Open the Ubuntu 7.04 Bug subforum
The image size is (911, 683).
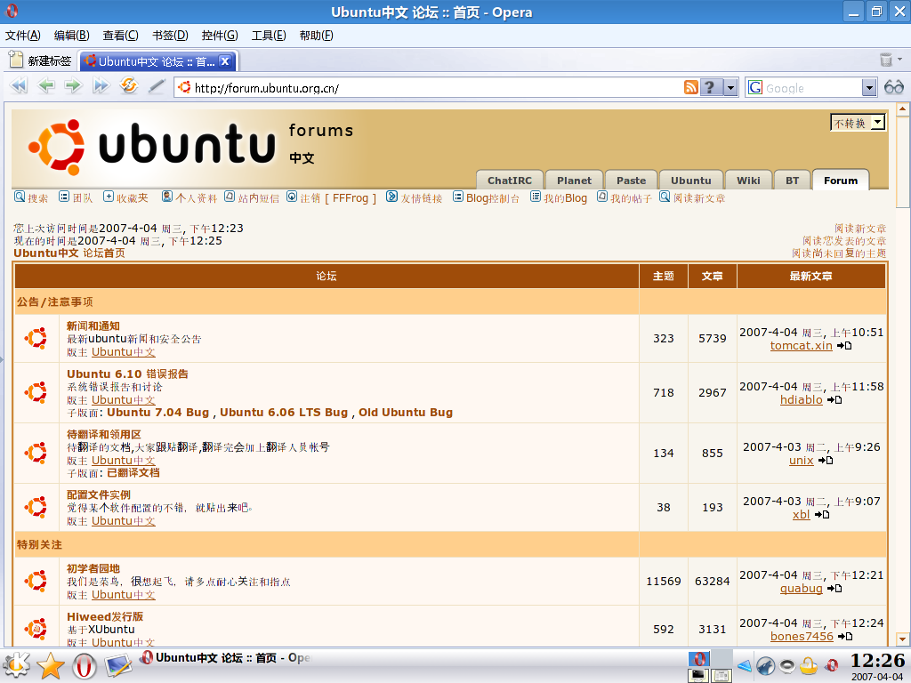[x=158, y=413]
